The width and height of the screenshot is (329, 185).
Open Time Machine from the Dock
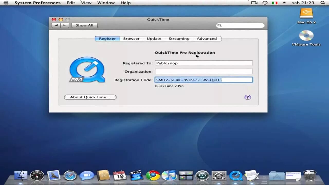pos(202,175)
